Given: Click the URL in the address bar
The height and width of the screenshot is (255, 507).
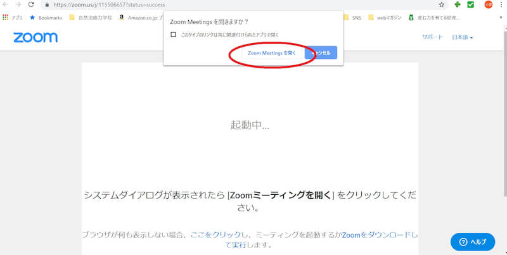Looking at the screenshot, I should (109, 5).
